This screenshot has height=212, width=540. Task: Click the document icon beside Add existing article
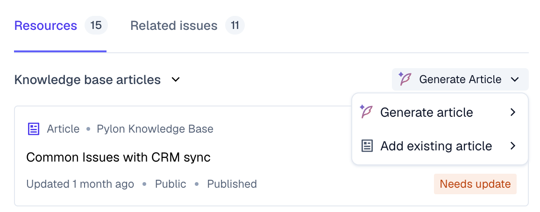click(367, 146)
